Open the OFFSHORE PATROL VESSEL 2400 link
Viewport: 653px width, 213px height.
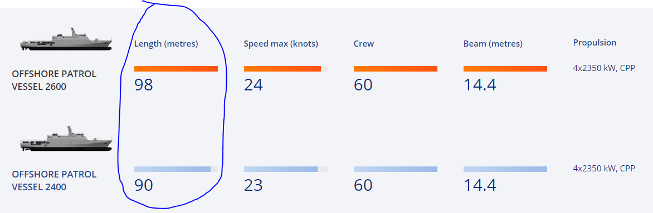point(54,181)
